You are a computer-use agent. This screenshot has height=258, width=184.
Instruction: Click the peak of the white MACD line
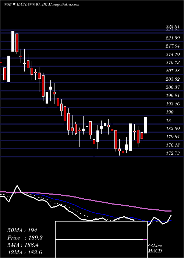[x=17, y=186]
